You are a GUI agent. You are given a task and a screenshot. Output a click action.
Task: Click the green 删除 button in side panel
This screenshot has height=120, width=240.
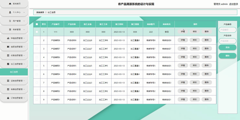(227, 56)
